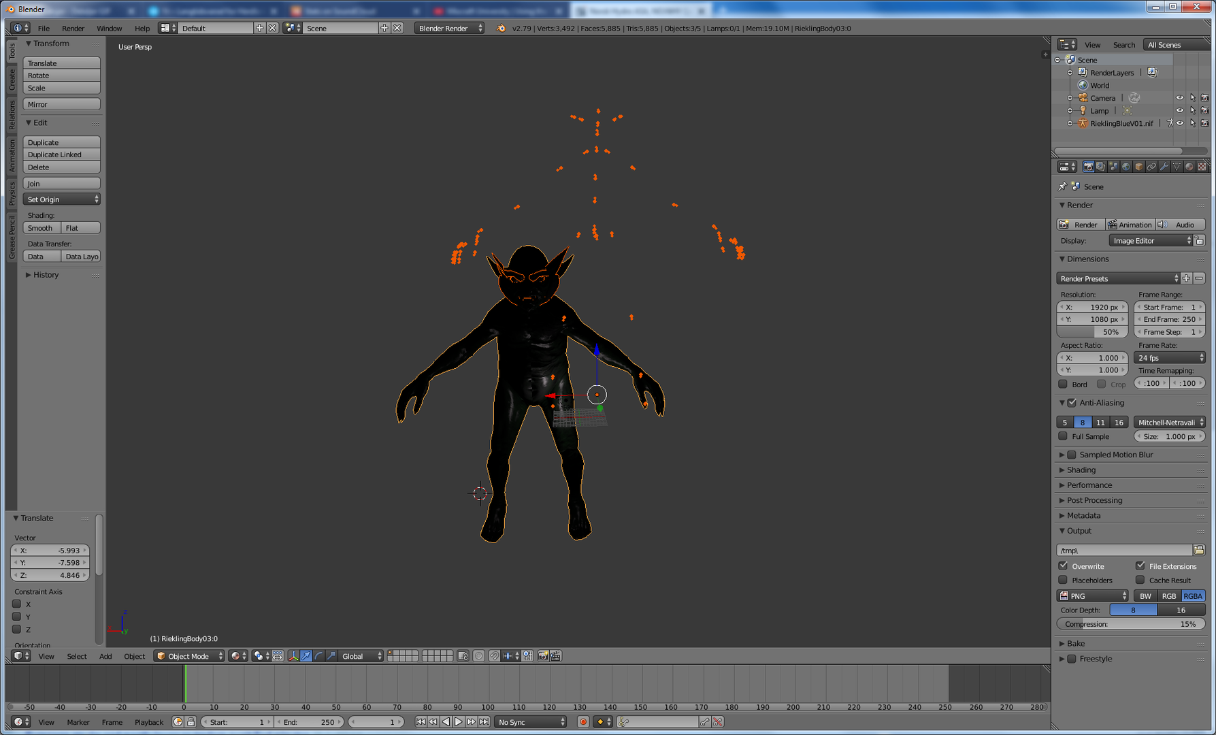The image size is (1216, 735).
Task: Click the Lamp bulb icon in outliner
Action: click(1083, 111)
